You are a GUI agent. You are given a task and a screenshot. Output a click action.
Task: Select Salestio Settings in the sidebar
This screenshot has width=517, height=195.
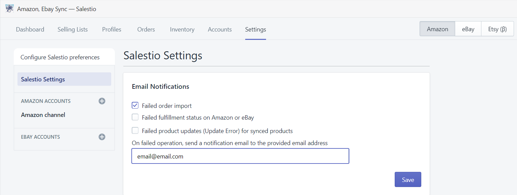64,79
